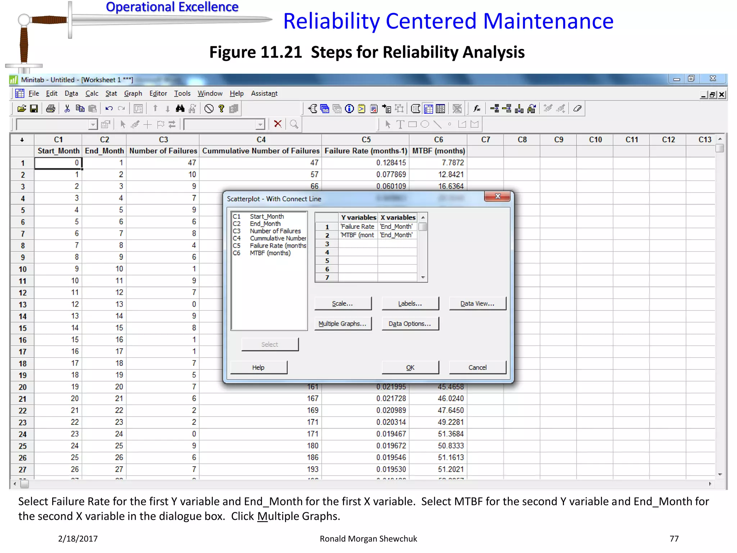Screen dimensions: 737x553
Task: Click the Cut scissors icon
Action: pos(67,109)
